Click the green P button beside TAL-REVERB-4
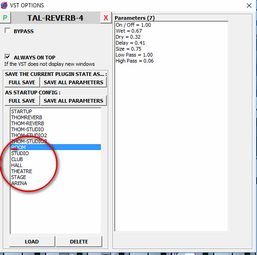Image resolution: width=257 pixels, height=255 pixels. [5, 17]
